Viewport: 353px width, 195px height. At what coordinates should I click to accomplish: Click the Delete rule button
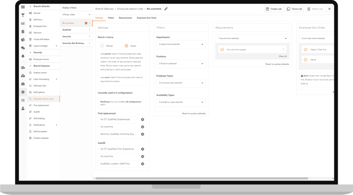(315, 9)
